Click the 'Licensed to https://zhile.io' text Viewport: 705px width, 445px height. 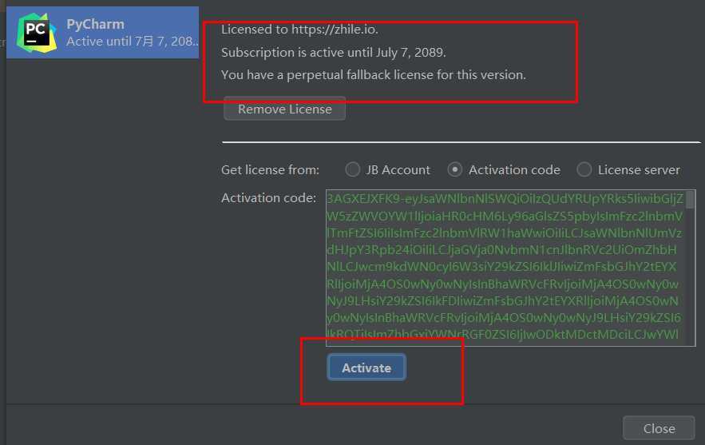[299, 30]
